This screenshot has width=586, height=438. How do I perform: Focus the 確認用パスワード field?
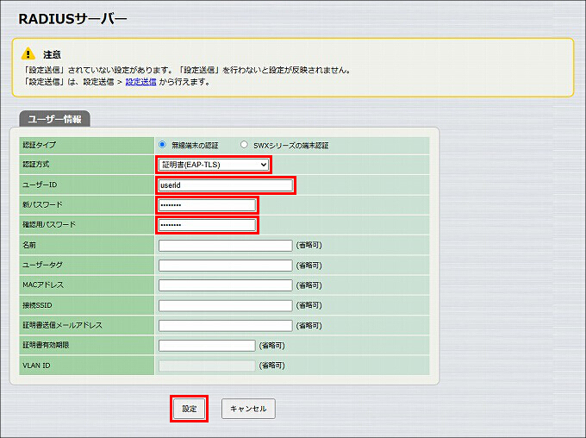207,225
